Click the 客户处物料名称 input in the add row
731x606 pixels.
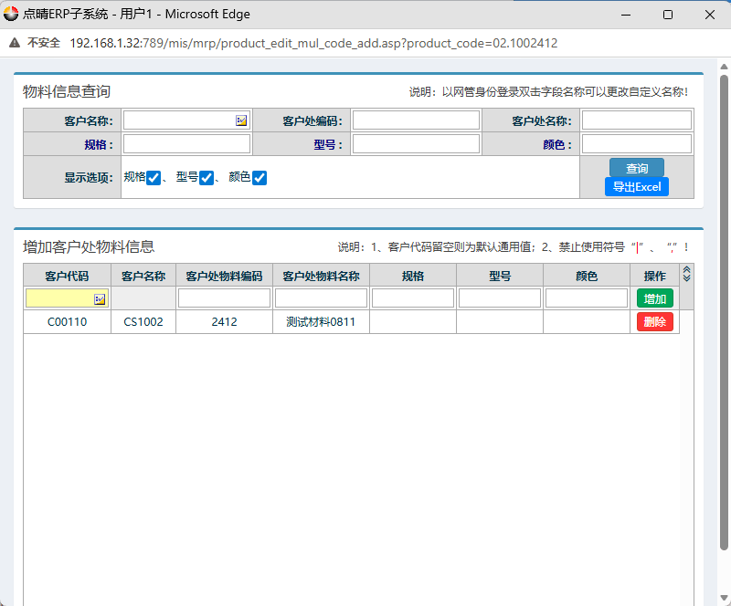coord(322,298)
